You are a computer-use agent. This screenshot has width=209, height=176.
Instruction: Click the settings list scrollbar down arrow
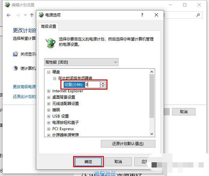(152, 134)
